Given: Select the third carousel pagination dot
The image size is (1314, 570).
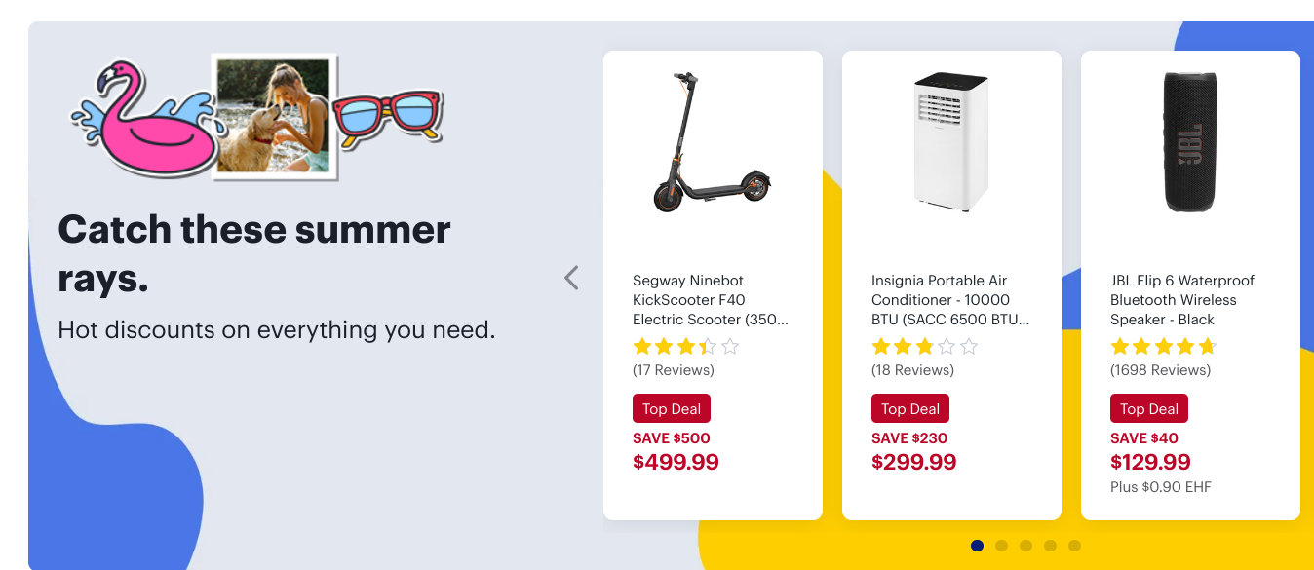Looking at the screenshot, I should point(1026,546).
